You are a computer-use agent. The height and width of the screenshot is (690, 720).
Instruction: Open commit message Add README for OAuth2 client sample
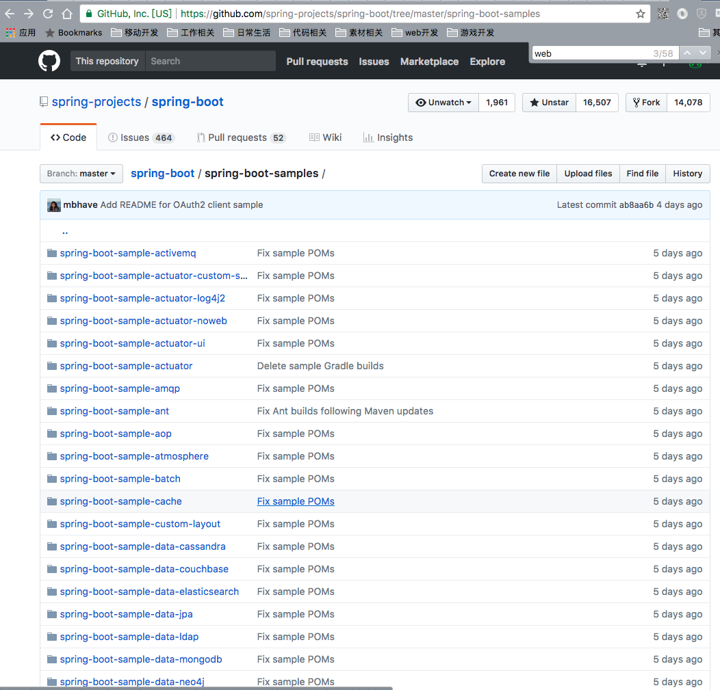182,205
